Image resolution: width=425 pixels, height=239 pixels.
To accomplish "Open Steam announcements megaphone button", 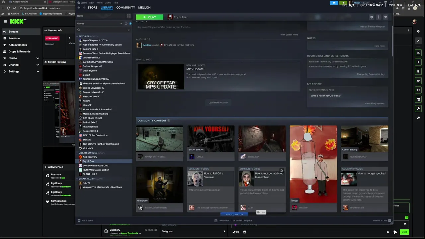I will click(334, 3).
